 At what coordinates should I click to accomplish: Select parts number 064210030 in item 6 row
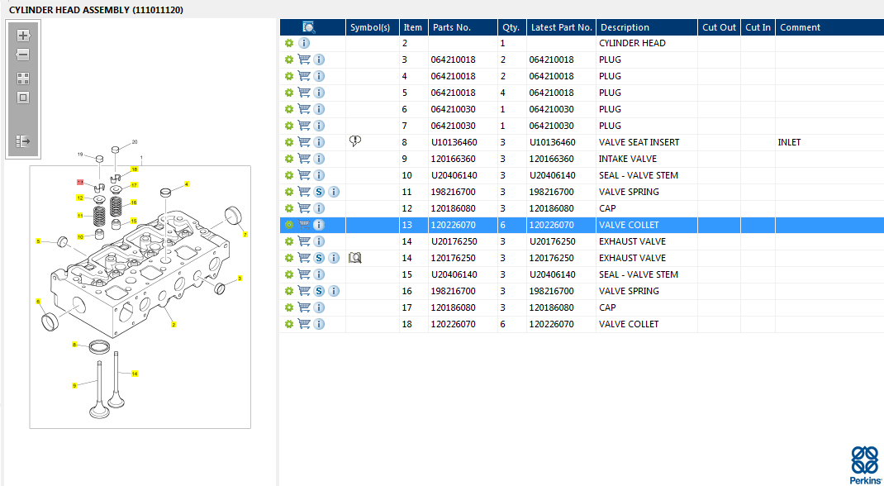pos(452,109)
